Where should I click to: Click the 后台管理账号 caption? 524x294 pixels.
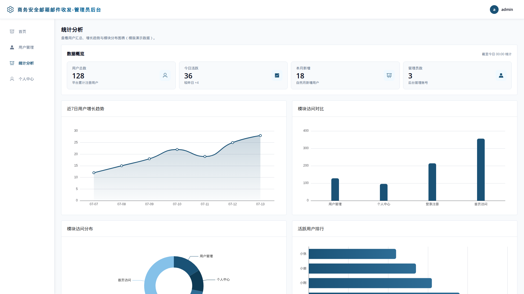tap(418, 83)
